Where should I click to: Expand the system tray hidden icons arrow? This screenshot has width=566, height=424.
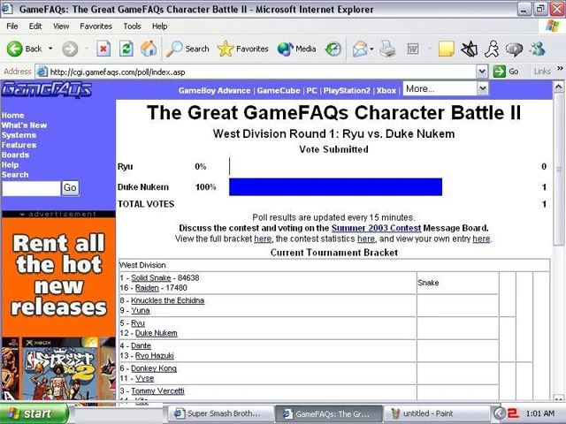[x=500, y=413]
